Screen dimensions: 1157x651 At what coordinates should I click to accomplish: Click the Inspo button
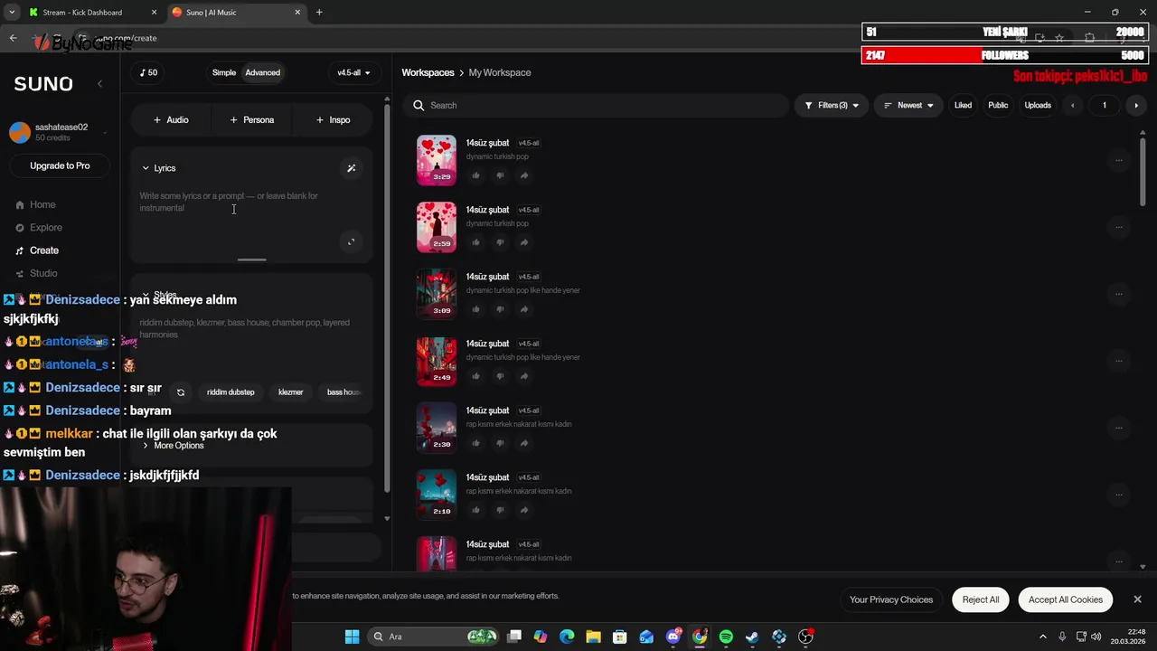[333, 119]
